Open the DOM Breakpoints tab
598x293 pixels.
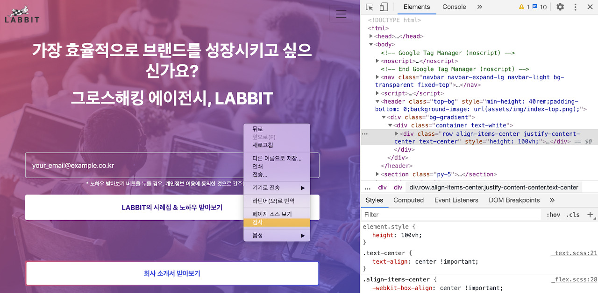click(x=514, y=200)
